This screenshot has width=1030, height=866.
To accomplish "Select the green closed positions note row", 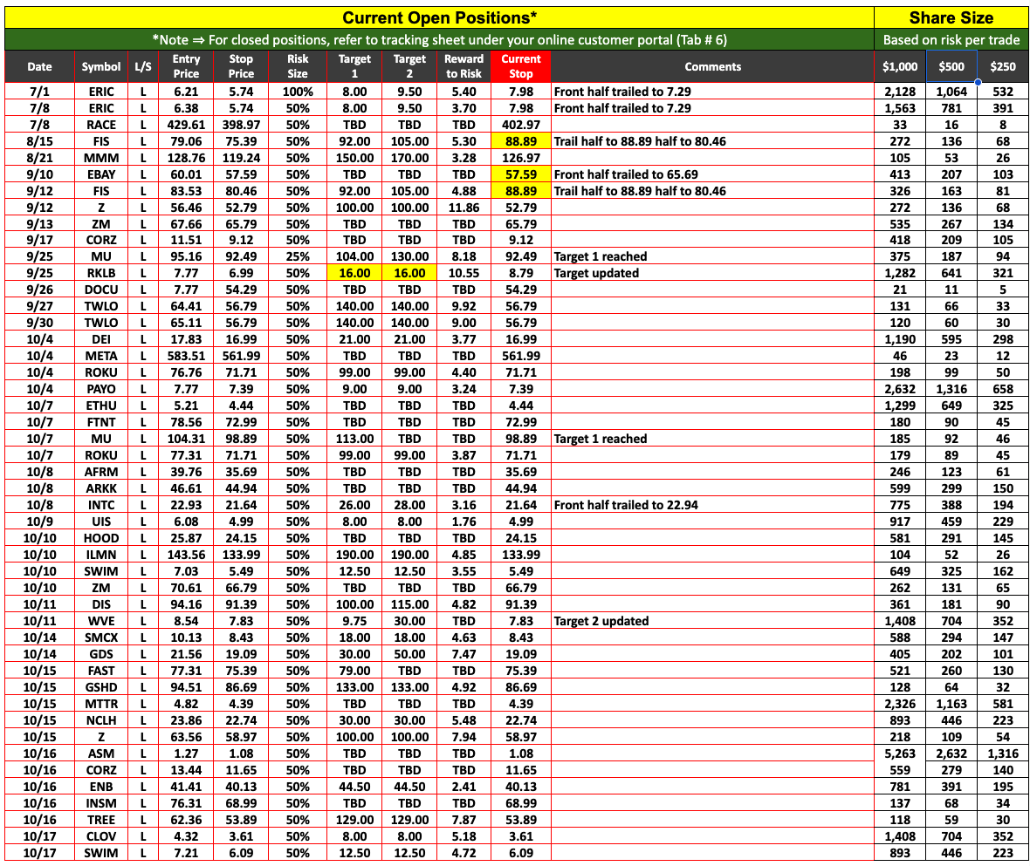I will point(439,39).
